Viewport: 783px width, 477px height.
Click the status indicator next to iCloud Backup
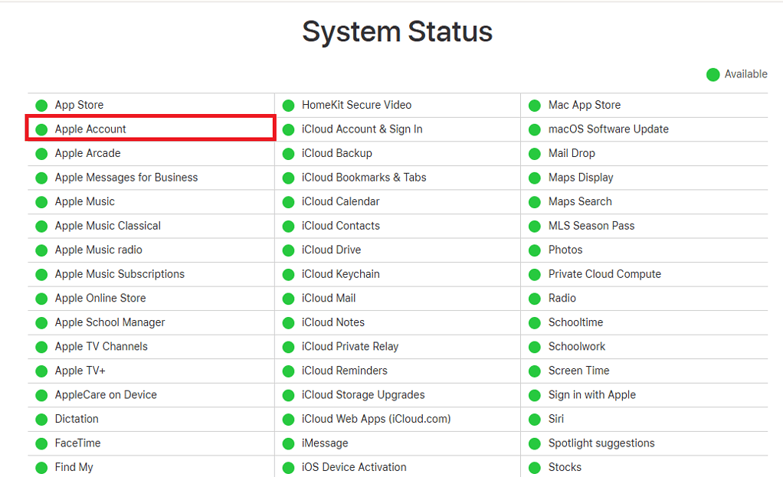(289, 153)
